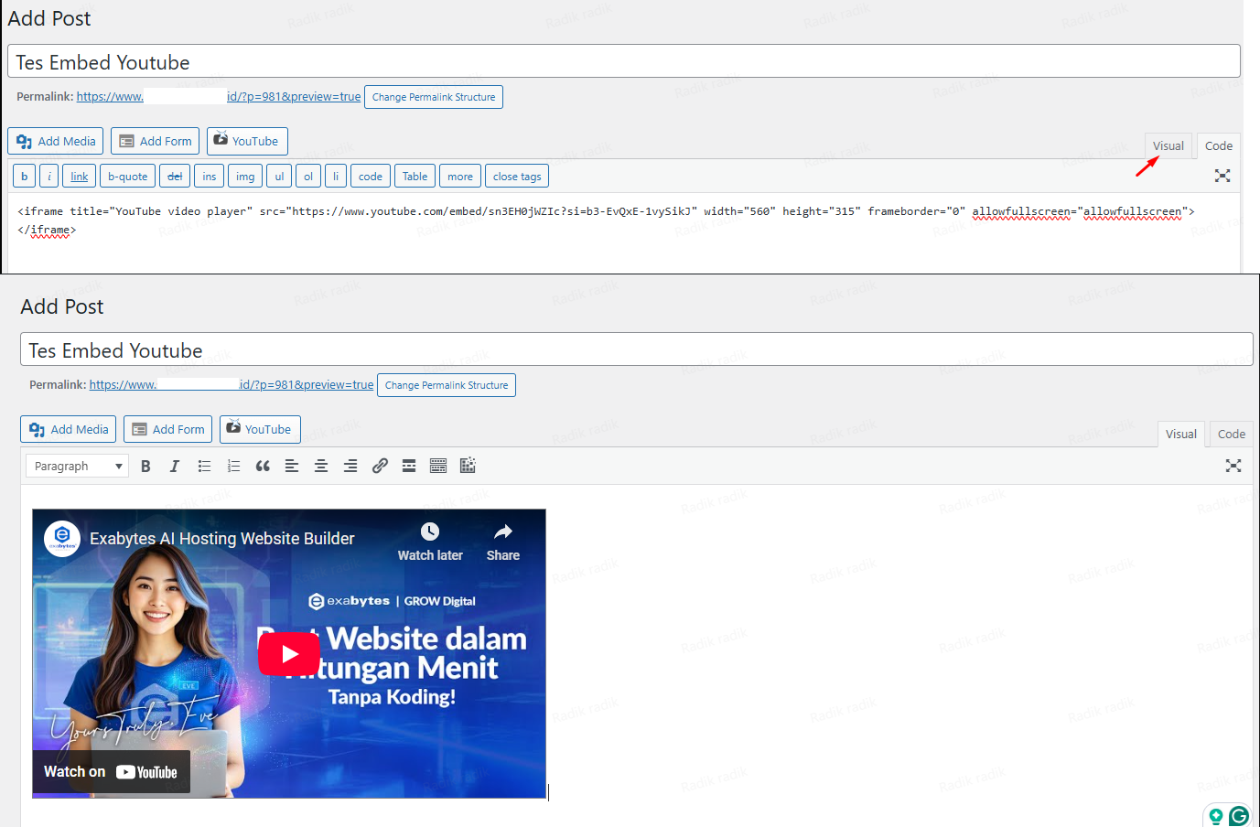This screenshot has width=1260, height=827.
Task: Select Visual tab in the lower editor
Action: coord(1181,434)
